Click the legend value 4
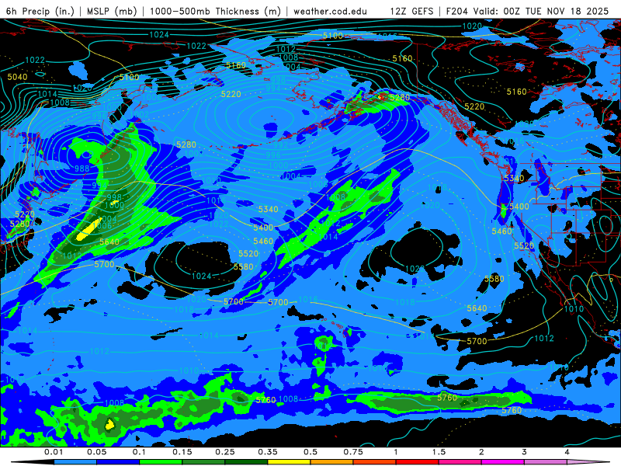621x466 pixels. [x=567, y=452]
